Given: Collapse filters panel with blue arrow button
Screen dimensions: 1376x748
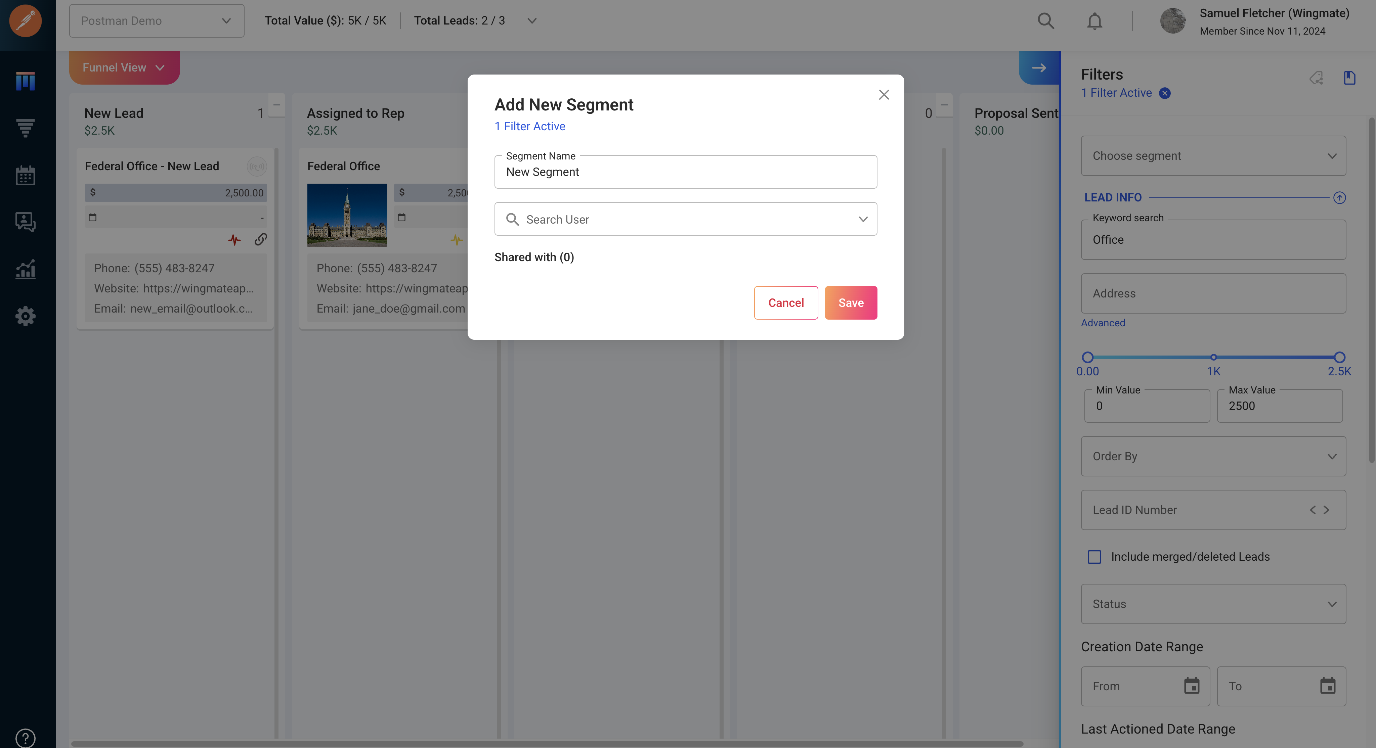Looking at the screenshot, I should coord(1039,68).
